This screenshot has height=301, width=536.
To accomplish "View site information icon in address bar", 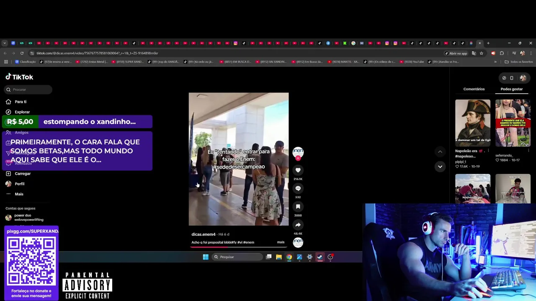I will coord(32,53).
